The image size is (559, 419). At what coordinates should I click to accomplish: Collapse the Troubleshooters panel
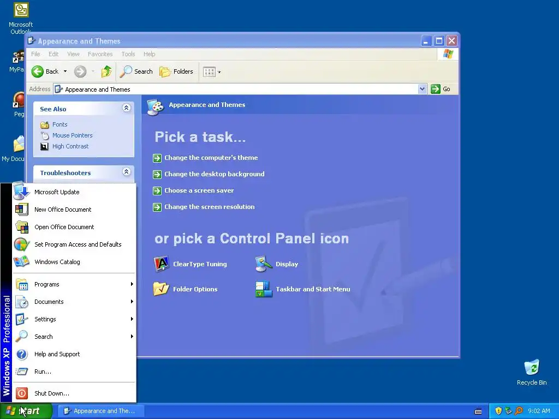click(x=126, y=172)
